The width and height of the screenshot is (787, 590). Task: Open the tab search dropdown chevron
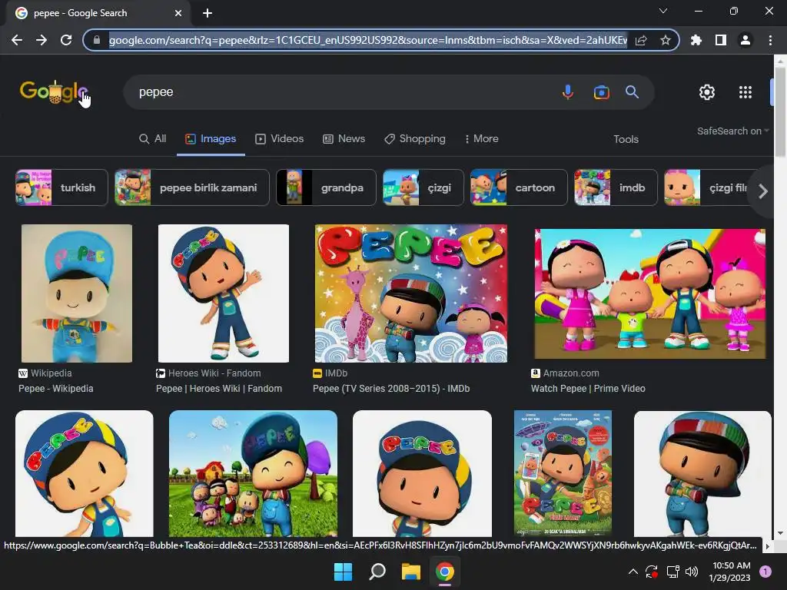pyautogui.click(x=663, y=11)
